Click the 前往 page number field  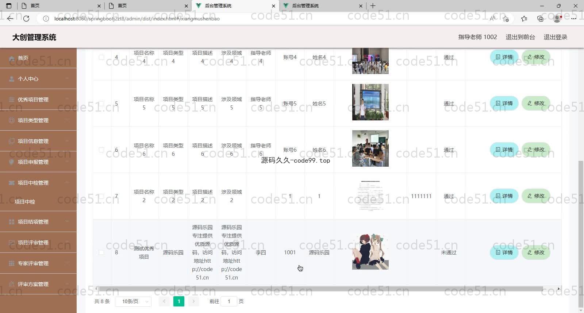[229, 301]
